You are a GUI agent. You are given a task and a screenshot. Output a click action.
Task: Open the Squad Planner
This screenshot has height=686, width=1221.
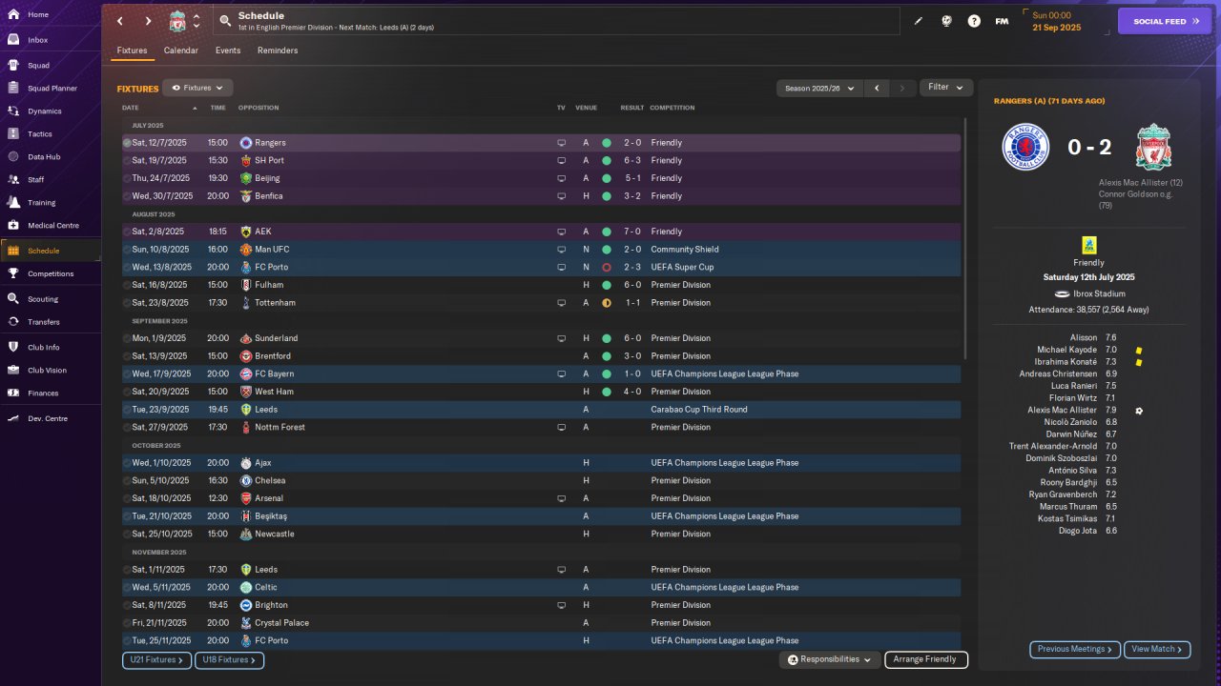pyautogui.click(x=50, y=89)
